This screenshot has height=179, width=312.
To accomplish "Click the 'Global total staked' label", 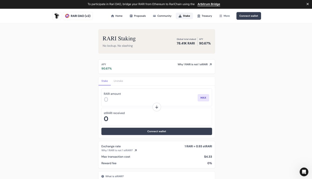I will pyautogui.click(x=186, y=39).
